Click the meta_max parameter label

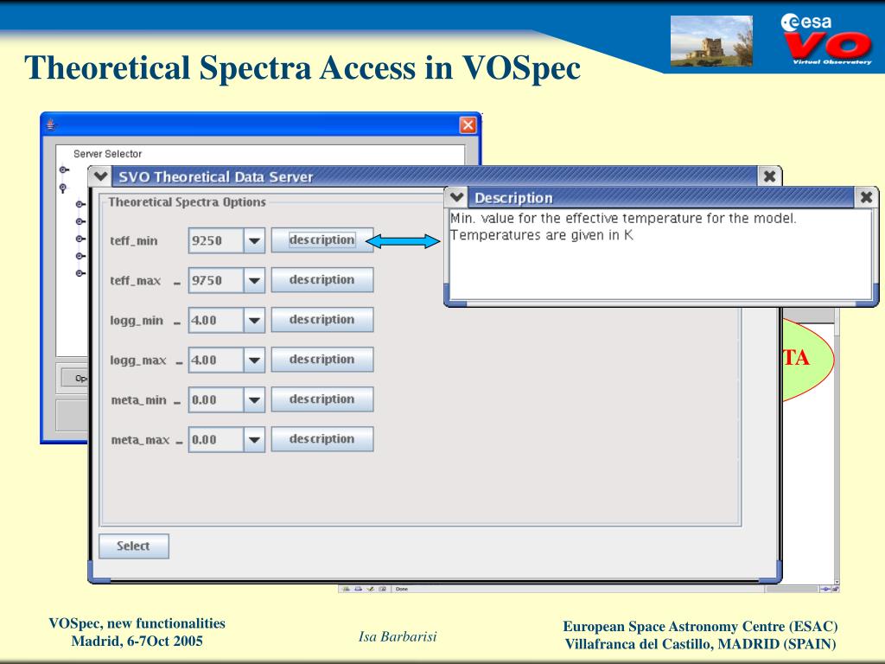pyautogui.click(x=140, y=440)
